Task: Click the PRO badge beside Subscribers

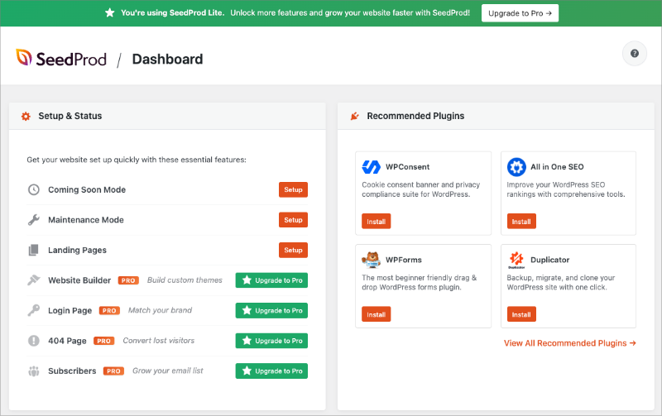Action: click(113, 371)
